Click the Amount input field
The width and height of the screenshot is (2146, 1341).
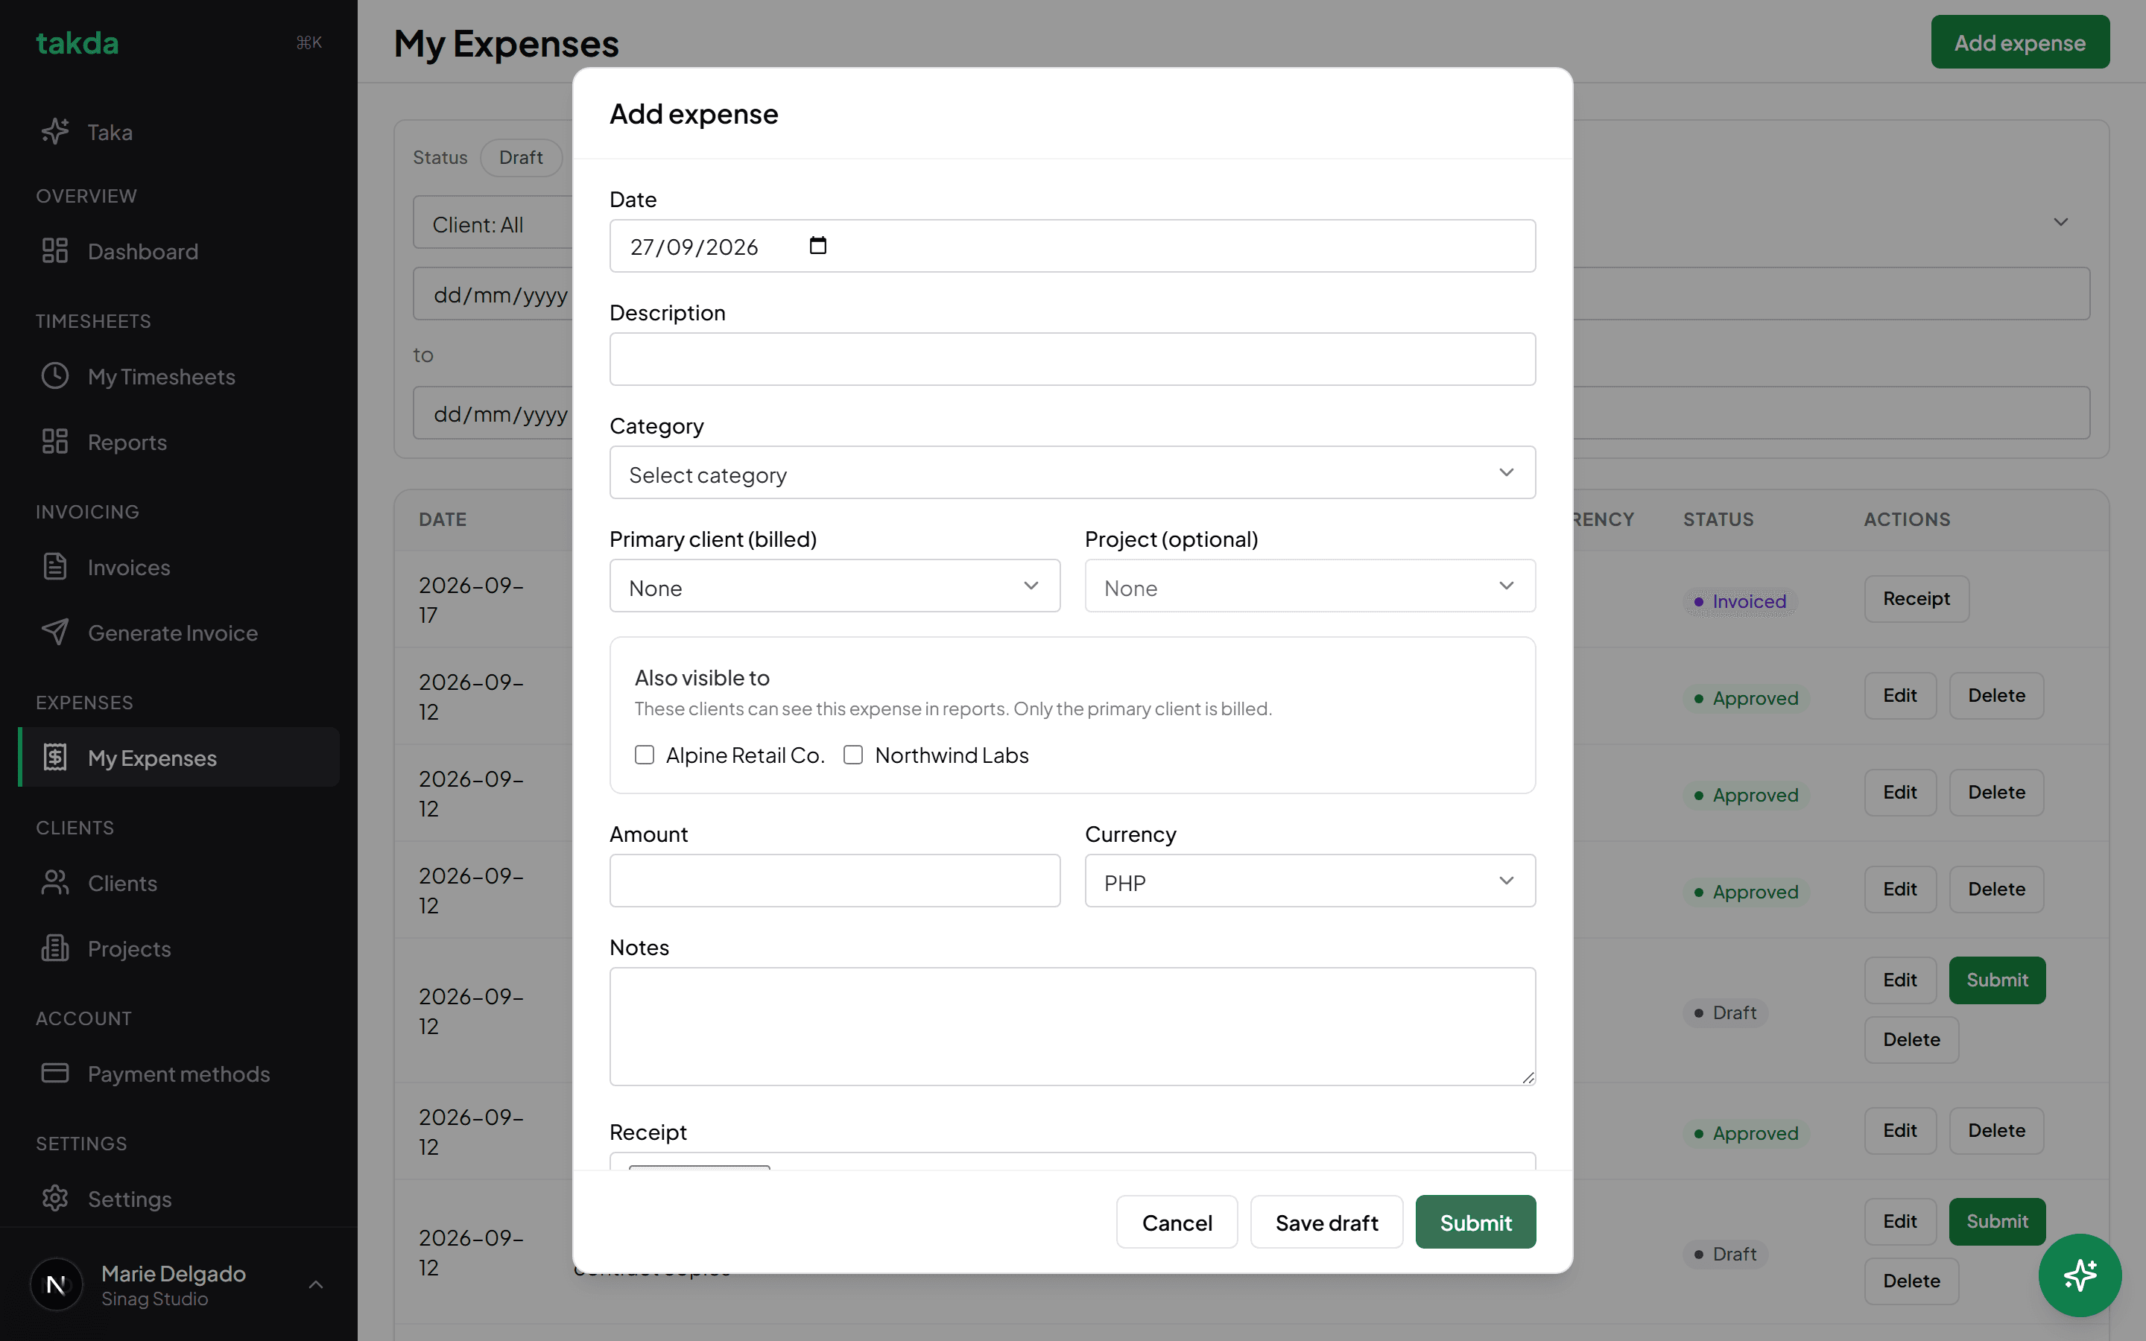[x=835, y=881]
